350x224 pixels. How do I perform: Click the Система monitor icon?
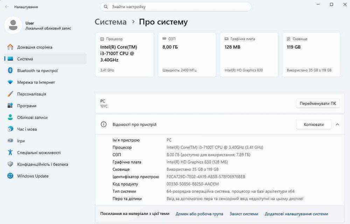10,59
